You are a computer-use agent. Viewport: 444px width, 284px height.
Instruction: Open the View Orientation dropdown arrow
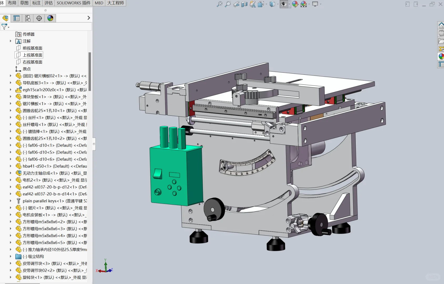click(x=266, y=4)
